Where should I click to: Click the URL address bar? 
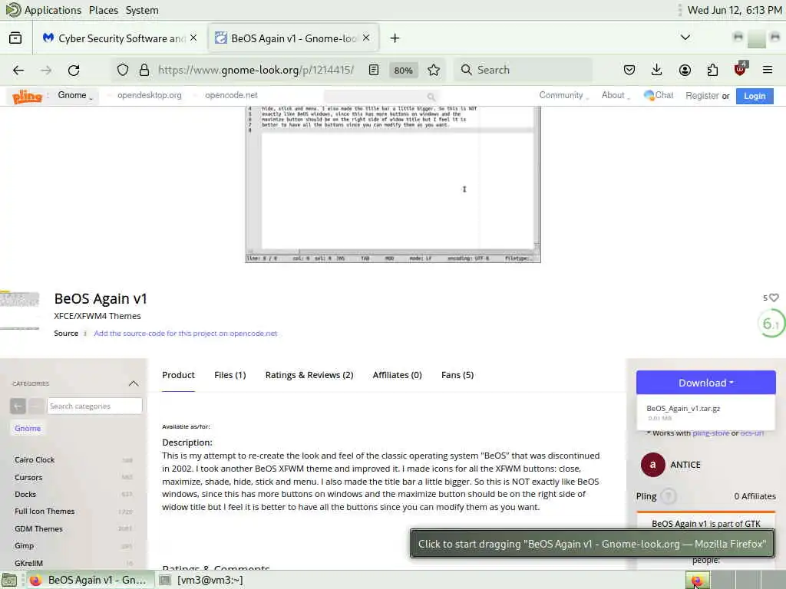coord(256,70)
